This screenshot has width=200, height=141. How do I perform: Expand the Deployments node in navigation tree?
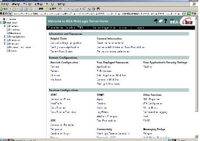coord(5,37)
